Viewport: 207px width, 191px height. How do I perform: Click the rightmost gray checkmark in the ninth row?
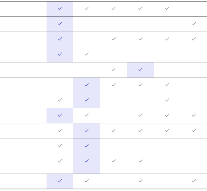tap(194, 130)
